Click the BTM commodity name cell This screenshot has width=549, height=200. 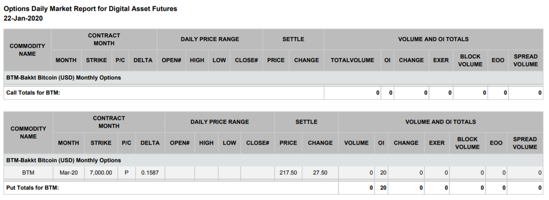click(x=28, y=173)
